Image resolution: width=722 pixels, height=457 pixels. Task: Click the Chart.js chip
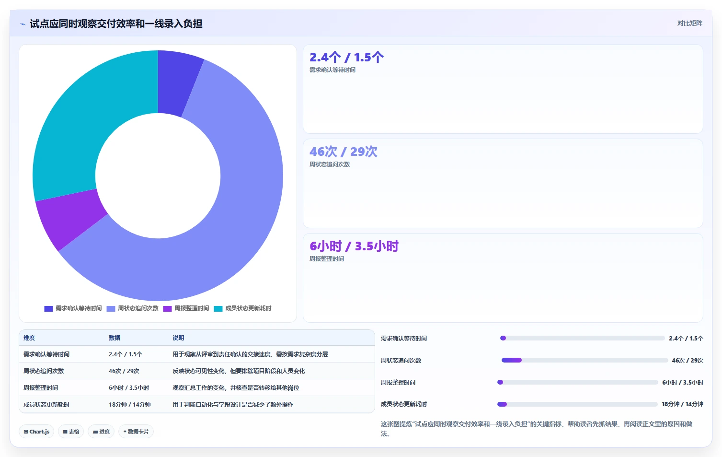[x=36, y=432]
